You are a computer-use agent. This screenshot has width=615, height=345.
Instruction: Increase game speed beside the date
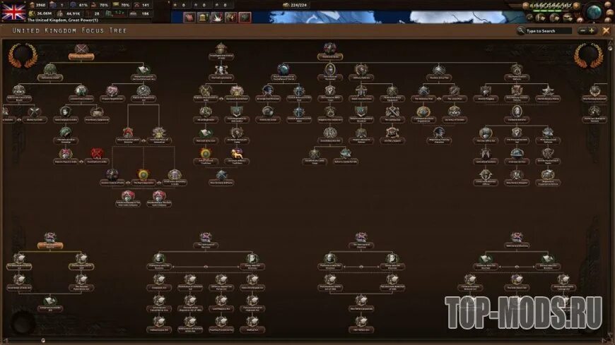(x=576, y=5)
